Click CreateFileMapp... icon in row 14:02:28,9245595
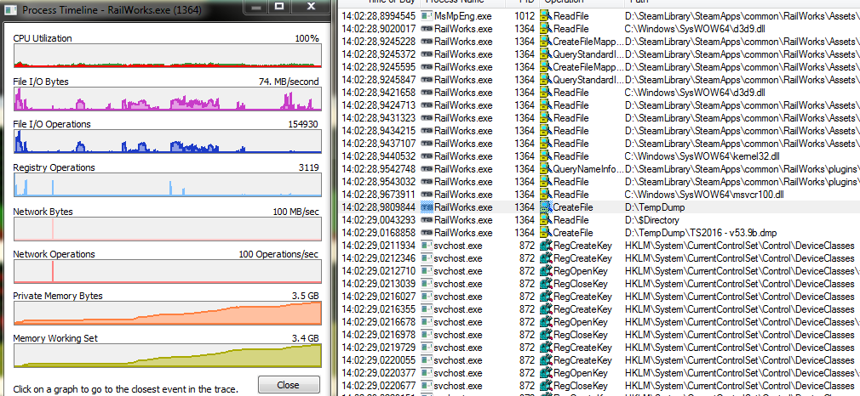Viewport: 860px width, 396px height. (x=545, y=67)
